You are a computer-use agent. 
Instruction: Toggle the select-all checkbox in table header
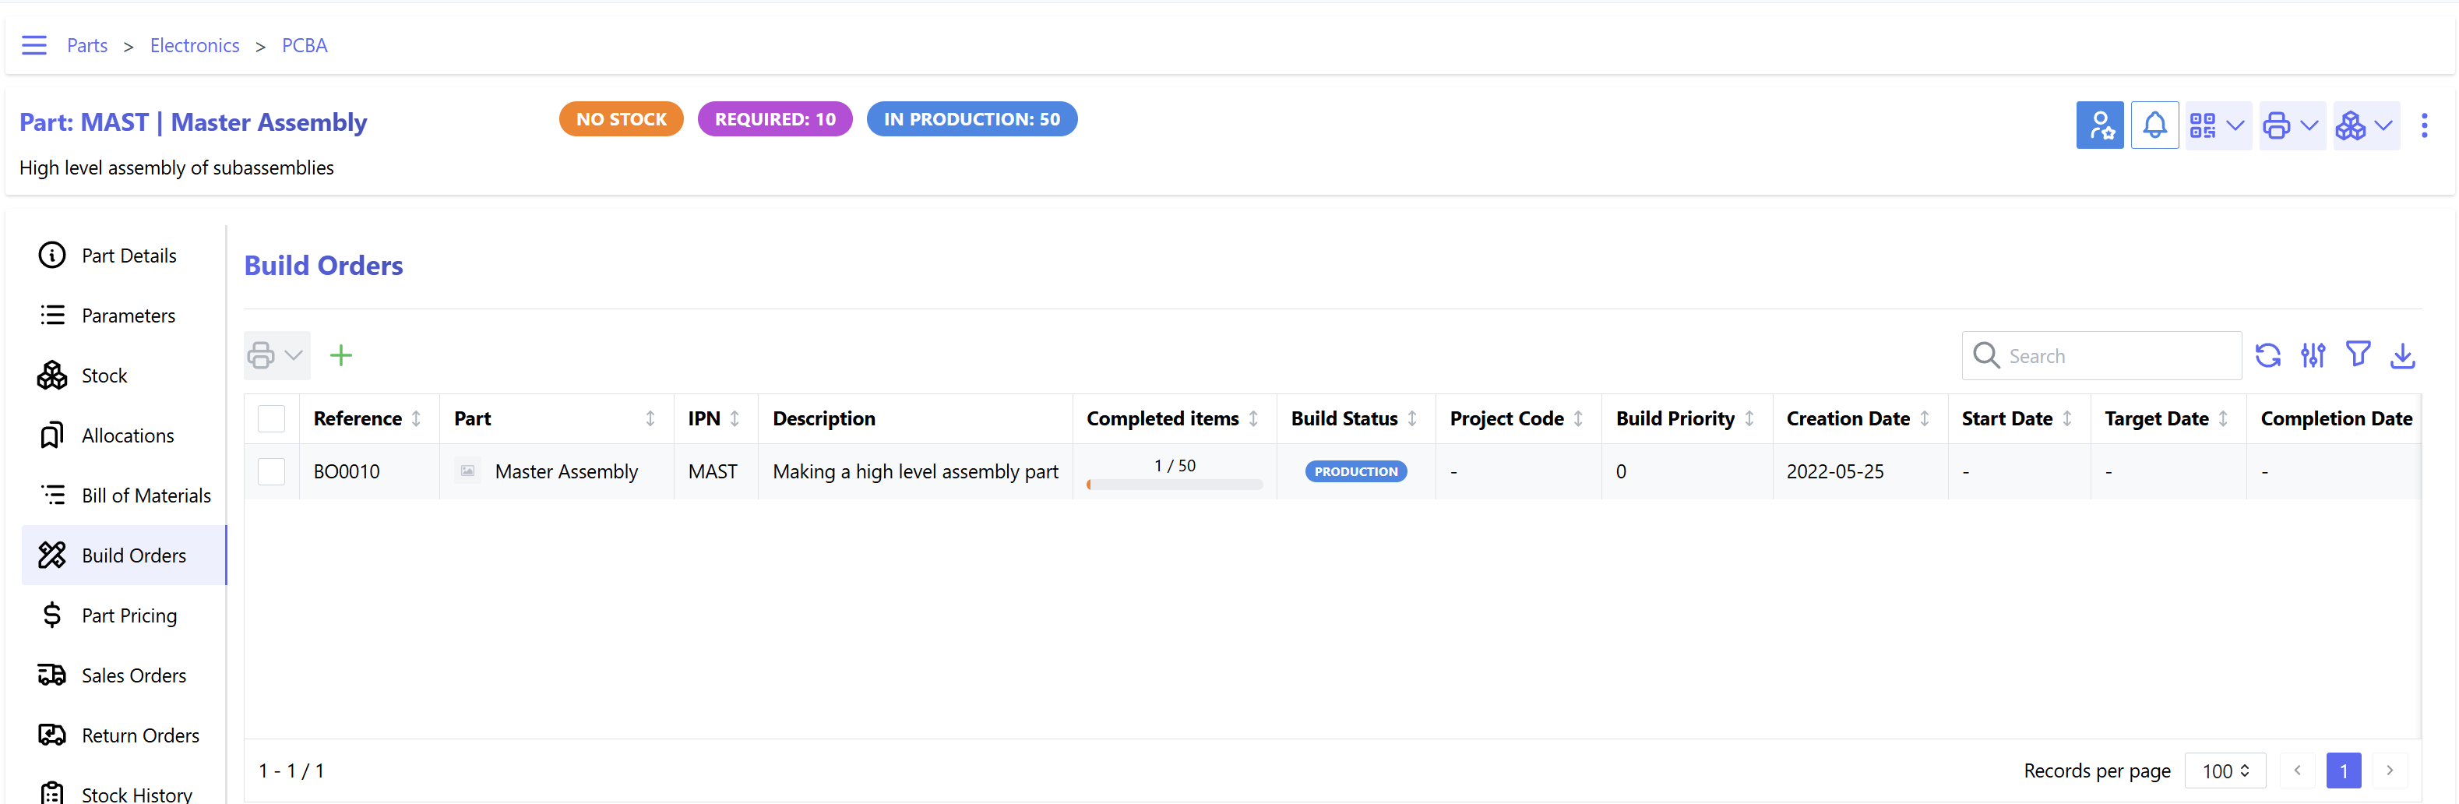(x=272, y=418)
